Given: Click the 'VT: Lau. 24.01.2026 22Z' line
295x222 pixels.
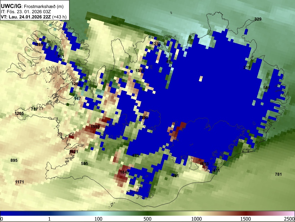Looking at the screenshot, I should (26, 17).
